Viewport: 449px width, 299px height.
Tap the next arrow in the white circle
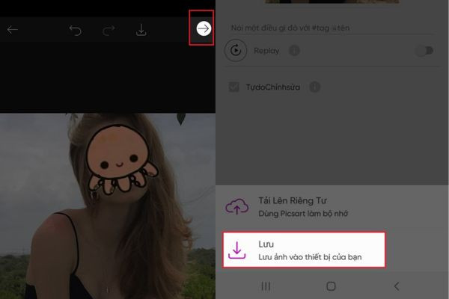(x=204, y=28)
